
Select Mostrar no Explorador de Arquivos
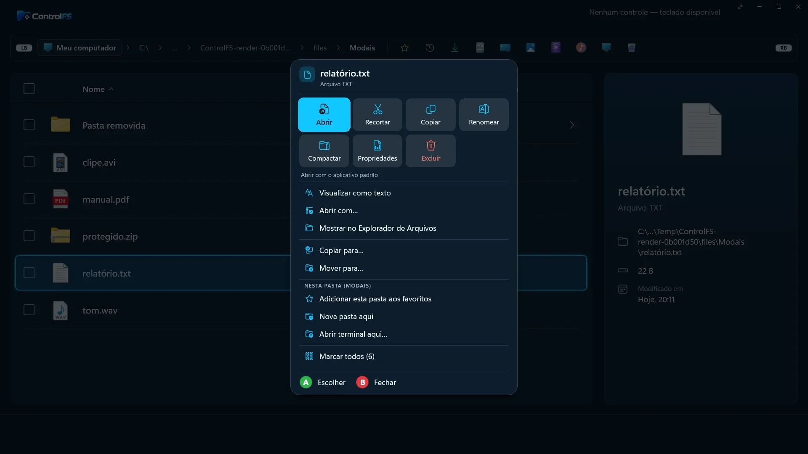click(404, 228)
